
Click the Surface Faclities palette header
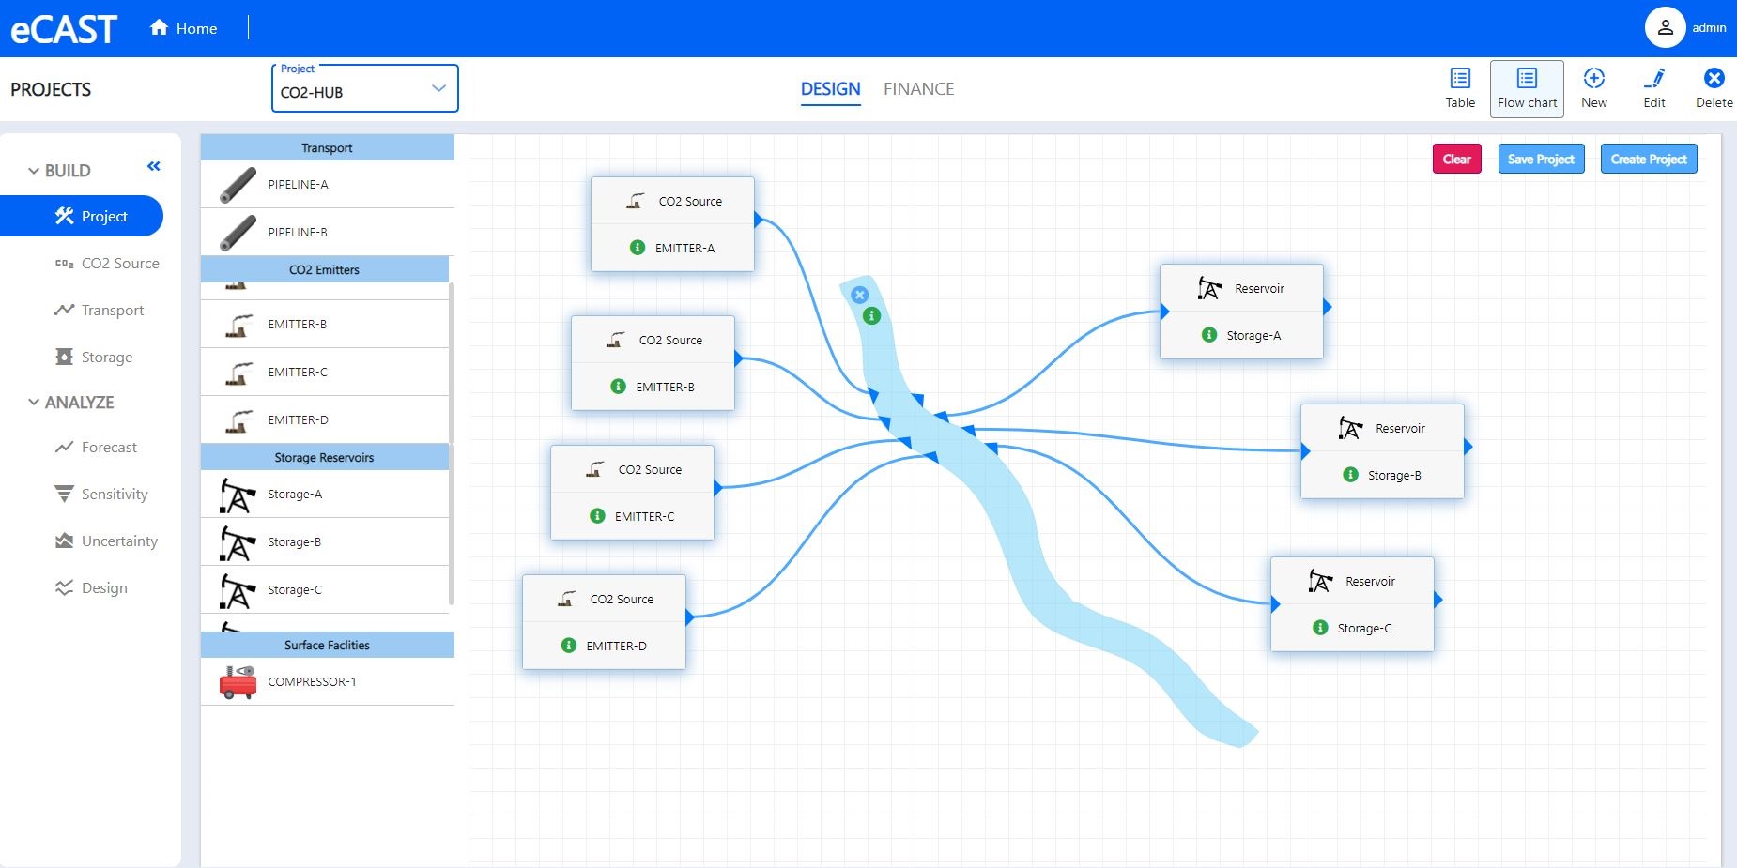[x=327, y=645]
